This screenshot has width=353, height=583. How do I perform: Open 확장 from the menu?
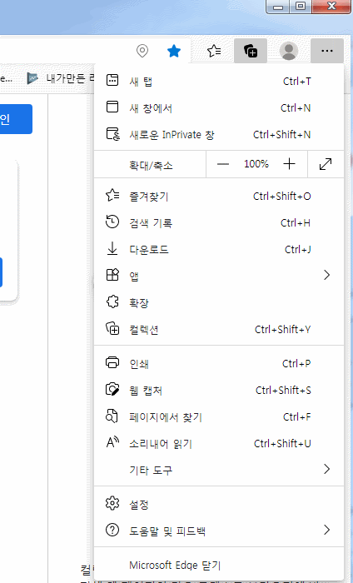tap(219, 302)
